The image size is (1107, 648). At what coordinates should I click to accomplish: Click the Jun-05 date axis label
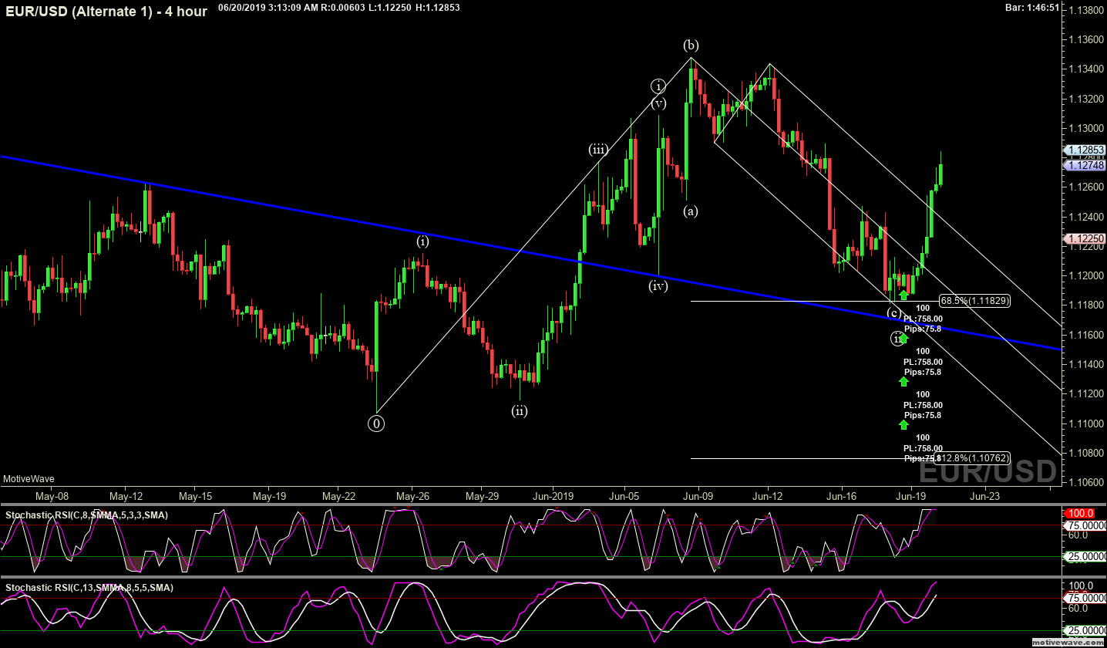tap(624, 496)
